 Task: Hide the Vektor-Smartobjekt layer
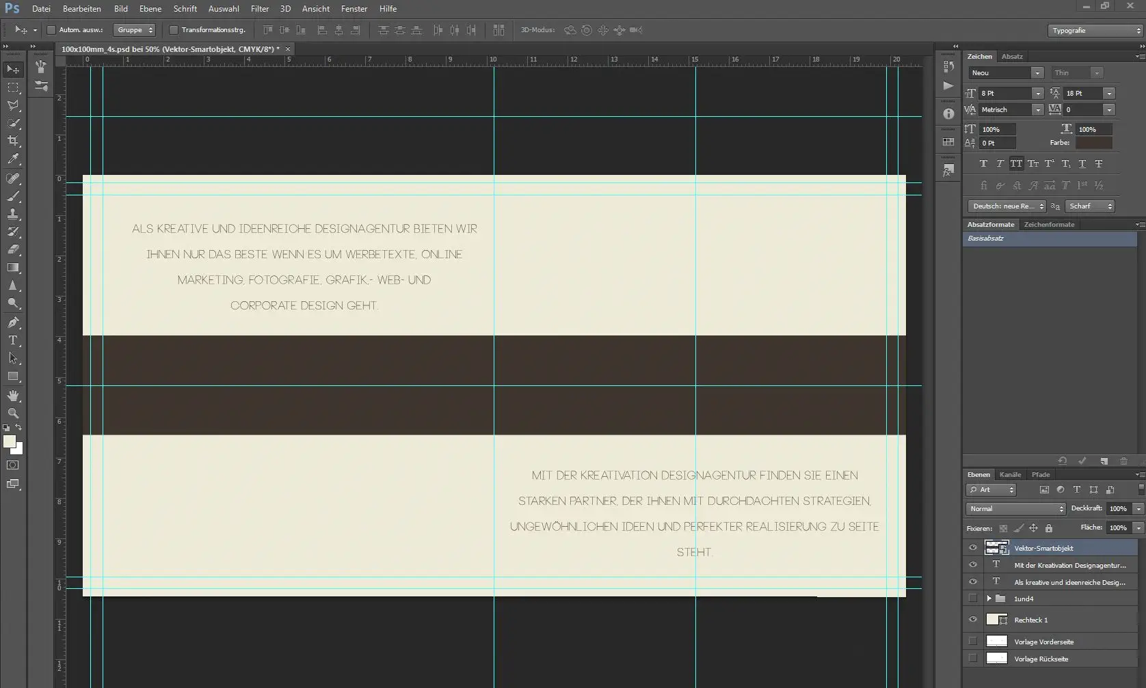coord(973,547)
